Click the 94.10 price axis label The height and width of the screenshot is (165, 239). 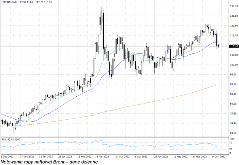click(x=234, y=84)
